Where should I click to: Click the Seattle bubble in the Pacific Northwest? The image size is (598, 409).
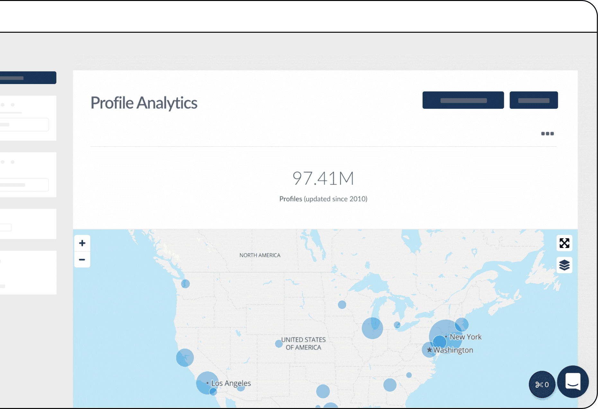tap(185, 284)
